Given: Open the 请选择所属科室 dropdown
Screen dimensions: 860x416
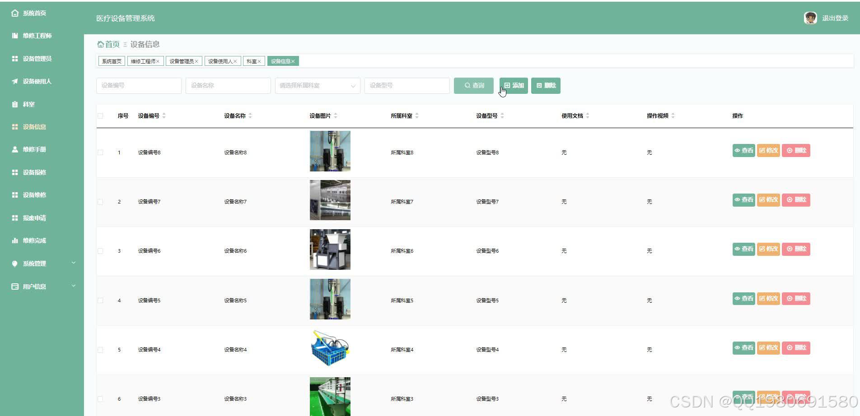Looking at the screenshot, I should click(x=318, y=86).
